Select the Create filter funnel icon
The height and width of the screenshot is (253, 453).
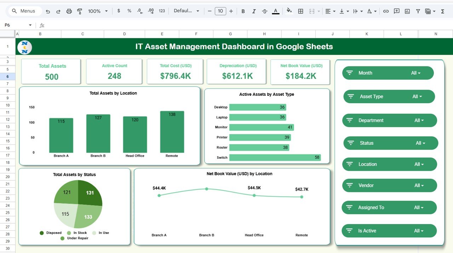click(418, 11)
